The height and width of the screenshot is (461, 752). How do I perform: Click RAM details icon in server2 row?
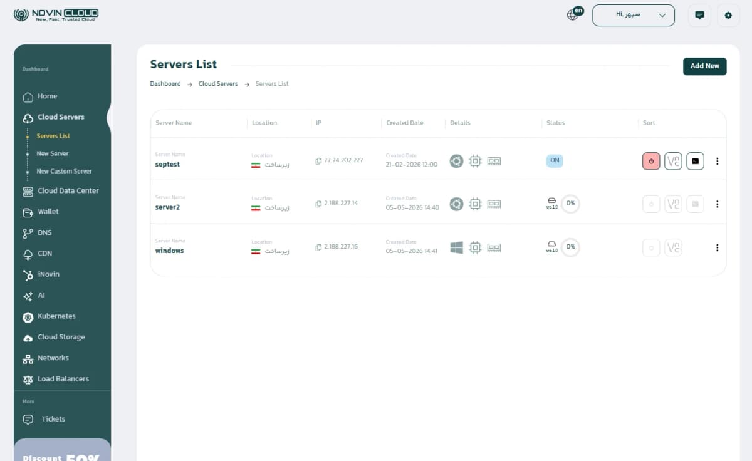pyautogui.click(x=494, y=204)
